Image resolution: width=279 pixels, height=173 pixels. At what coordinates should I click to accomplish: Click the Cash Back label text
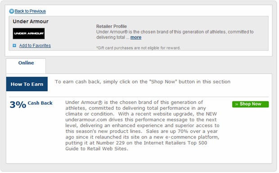tap(40, 103)
